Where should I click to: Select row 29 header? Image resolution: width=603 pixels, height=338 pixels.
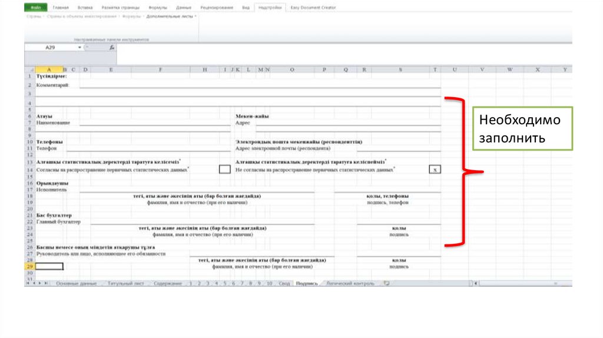[x=29, y=267]
